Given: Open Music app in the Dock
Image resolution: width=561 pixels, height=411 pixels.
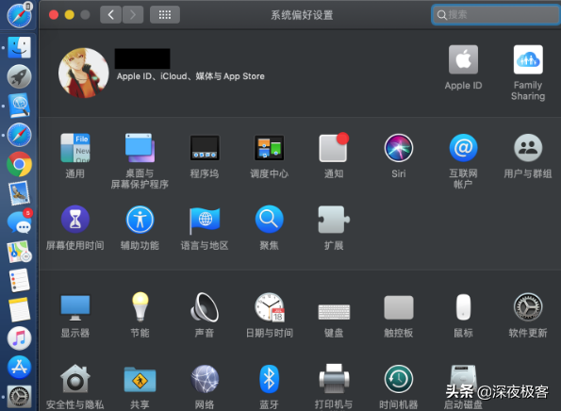Looking at the screenshot, I should 19,338.
